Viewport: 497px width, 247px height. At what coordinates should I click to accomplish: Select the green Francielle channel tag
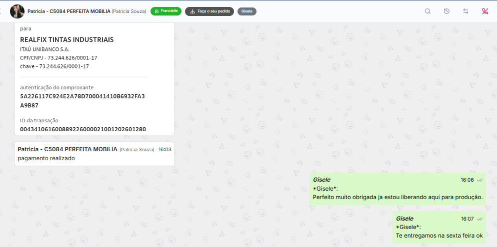(166, 11)
